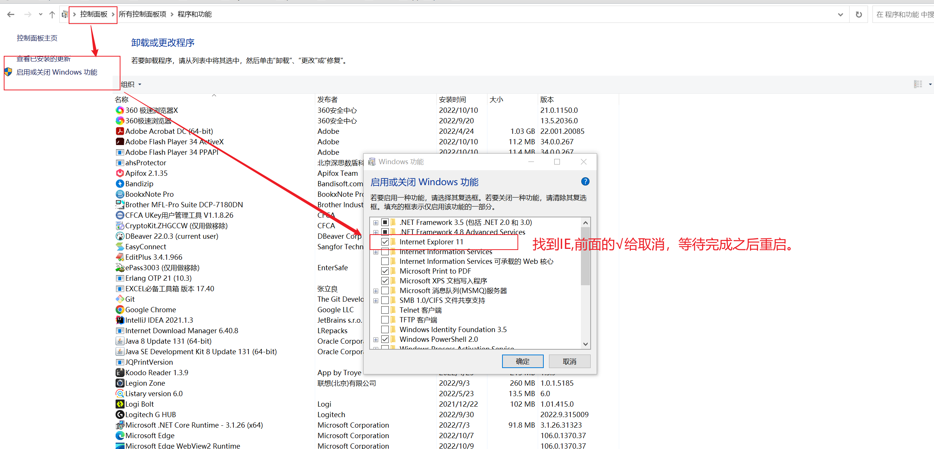Expand the .NET Framework 3.5 tree node

[x=376, y=223]
